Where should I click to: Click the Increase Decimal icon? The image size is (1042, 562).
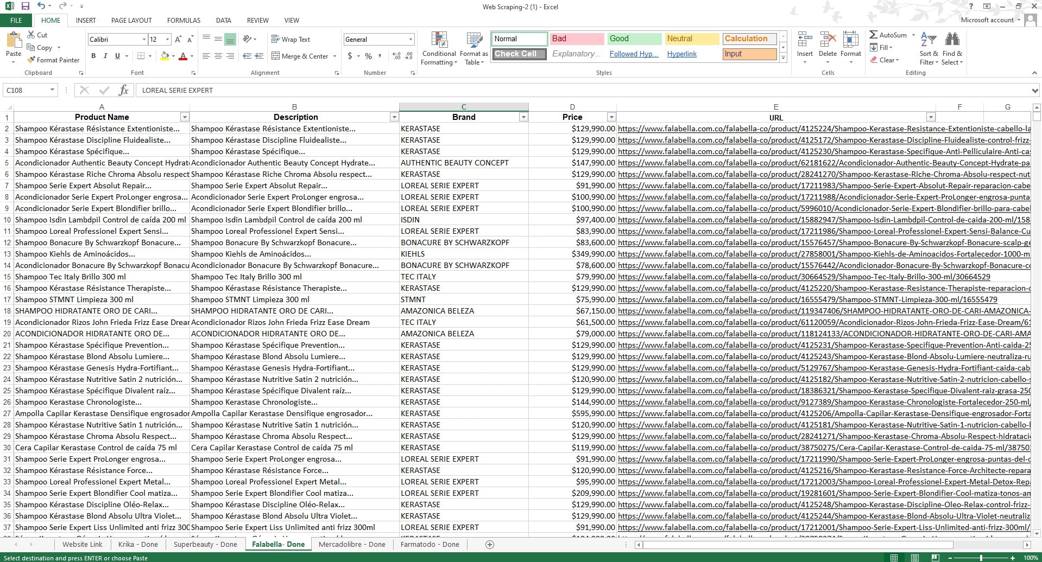(x=396, y=56)
